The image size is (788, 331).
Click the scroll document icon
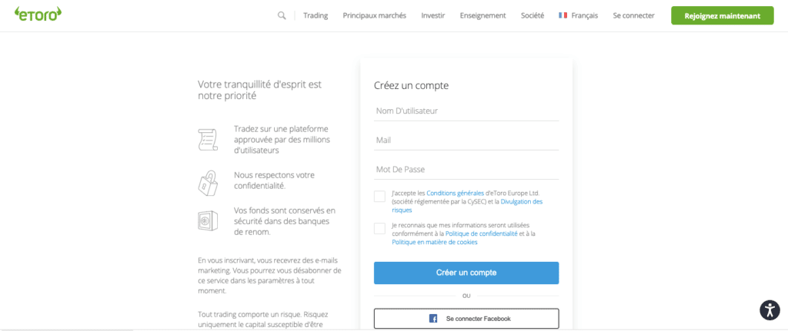208,140
